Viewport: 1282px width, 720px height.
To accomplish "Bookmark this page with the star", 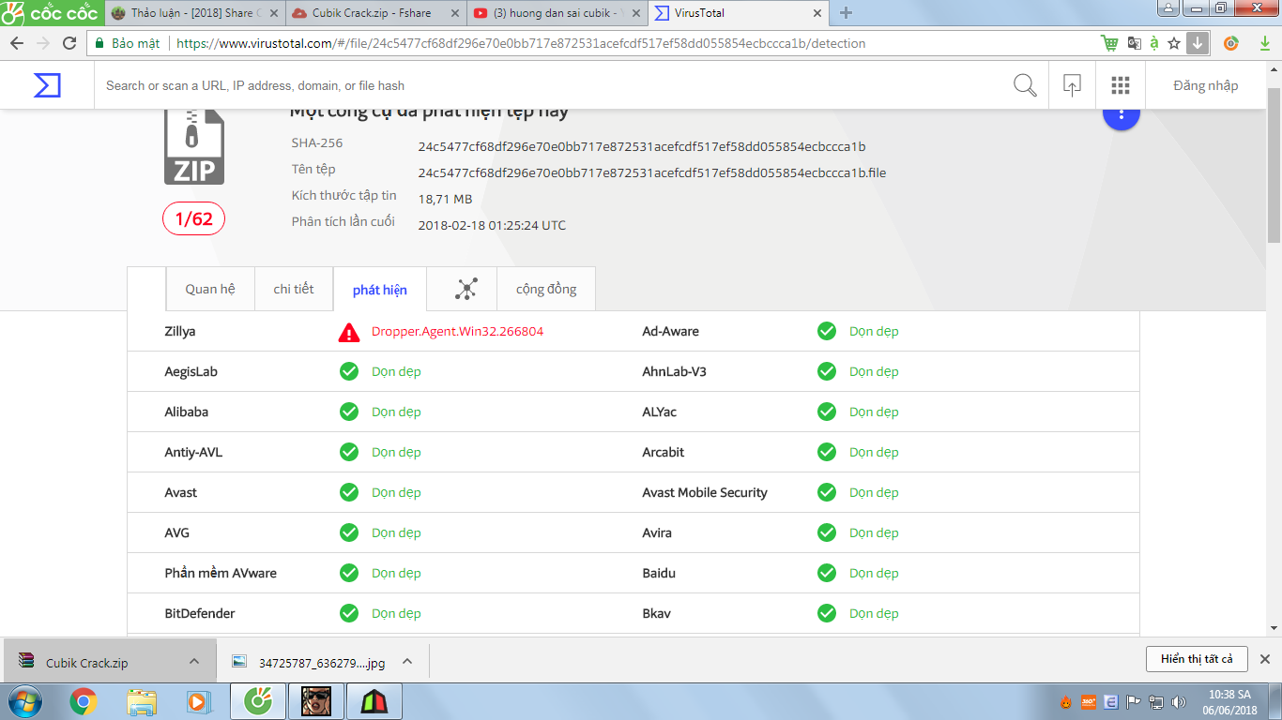I will coord(1174,43).
